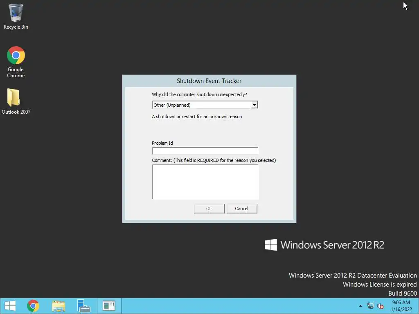Viewport: 419px width, 314px height.
Task: Click inside the Comment text area
Action: [205, 182]
